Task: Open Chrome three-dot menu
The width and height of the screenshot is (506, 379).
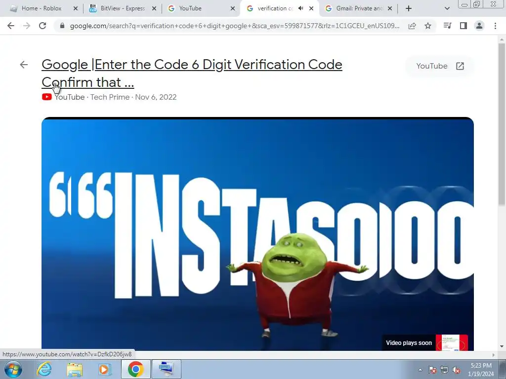Action: (495, 26)
